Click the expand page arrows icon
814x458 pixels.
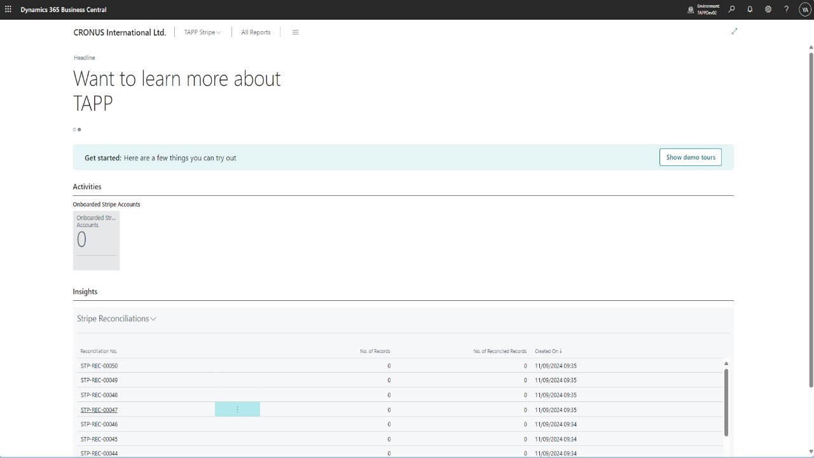(x=735, y=31)
